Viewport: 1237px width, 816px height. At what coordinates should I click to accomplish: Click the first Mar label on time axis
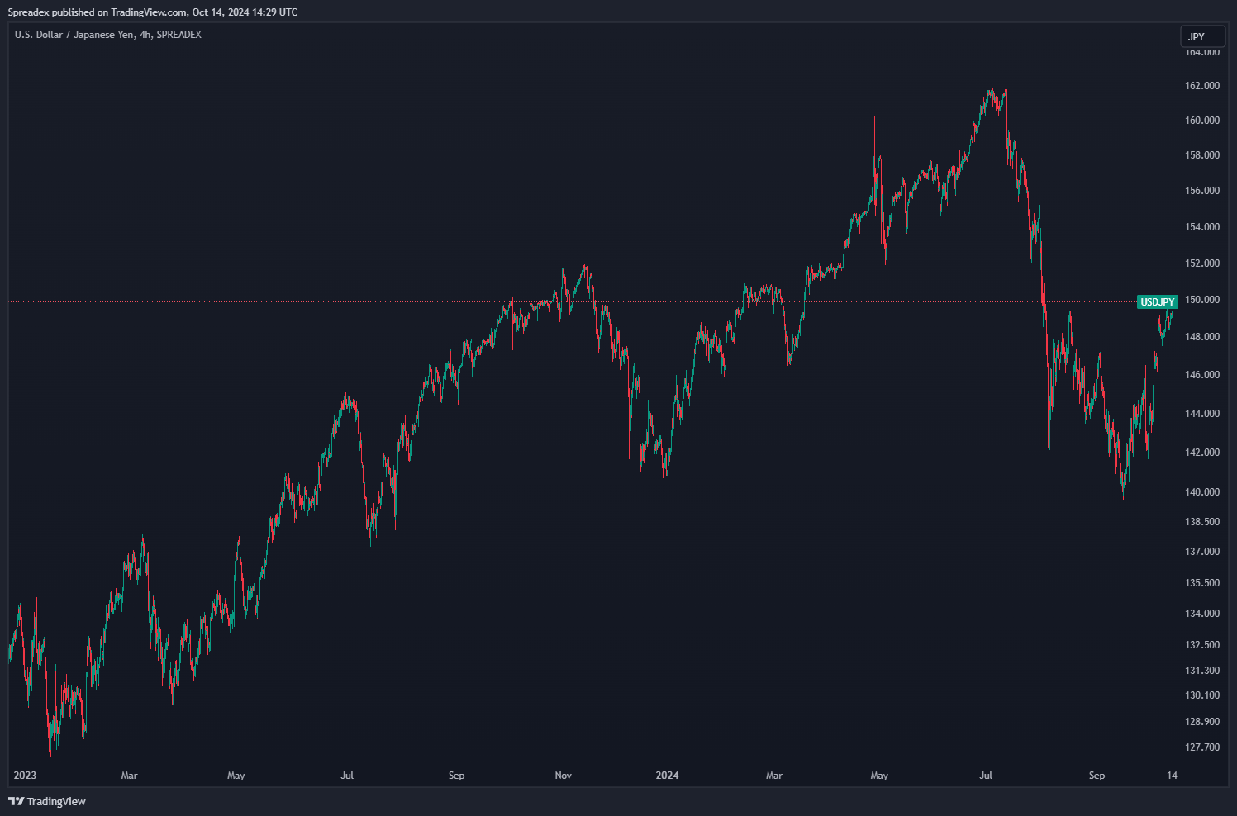[x=129, y=776]
